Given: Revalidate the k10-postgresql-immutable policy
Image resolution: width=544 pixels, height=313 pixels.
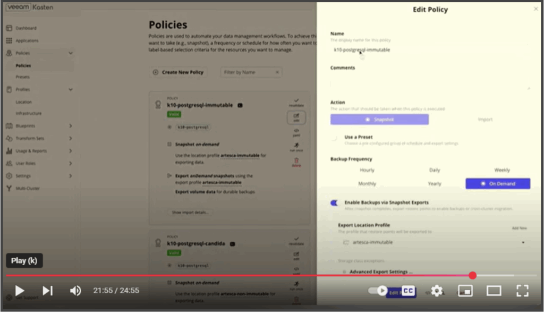Looking at the screenshot, I should (296, 103).
